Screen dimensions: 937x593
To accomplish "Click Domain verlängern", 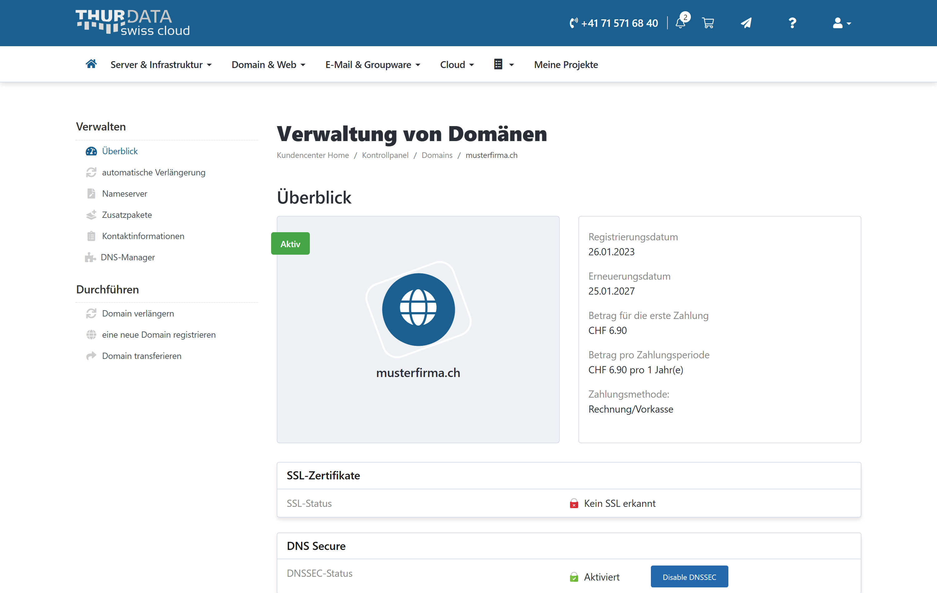I will [138, 313].
